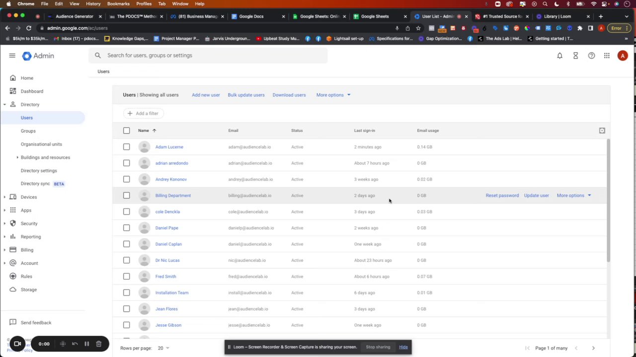The height and width of the screenshot is (357, 636).
Task: Open the Admin main menu hamburger icon
Action: tap(12, 56)
